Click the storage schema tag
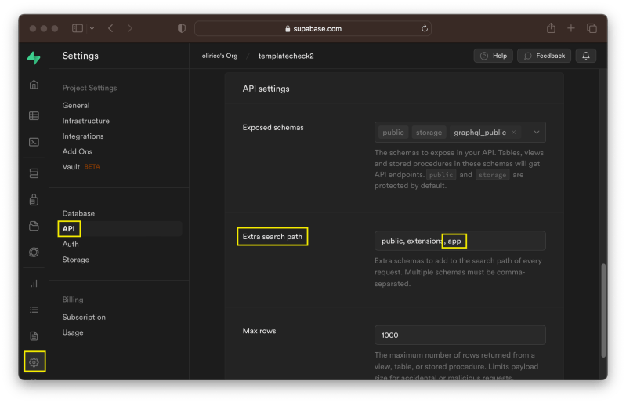 (429, 133)
